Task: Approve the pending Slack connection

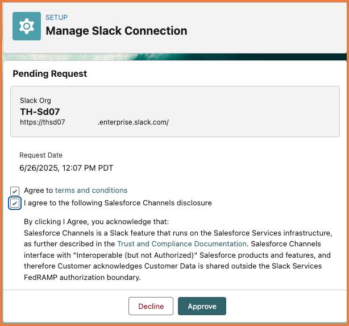Action: 202,306
